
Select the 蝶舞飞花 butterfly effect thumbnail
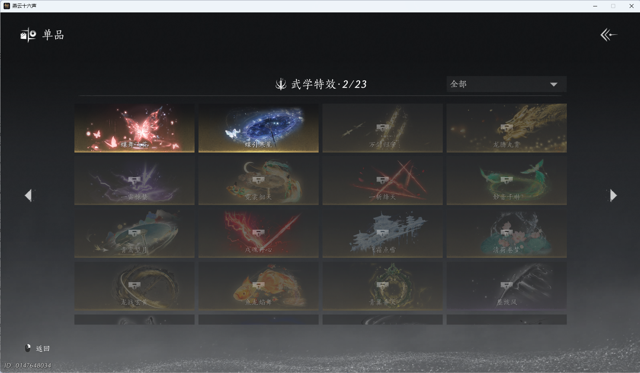pos(134,128)
